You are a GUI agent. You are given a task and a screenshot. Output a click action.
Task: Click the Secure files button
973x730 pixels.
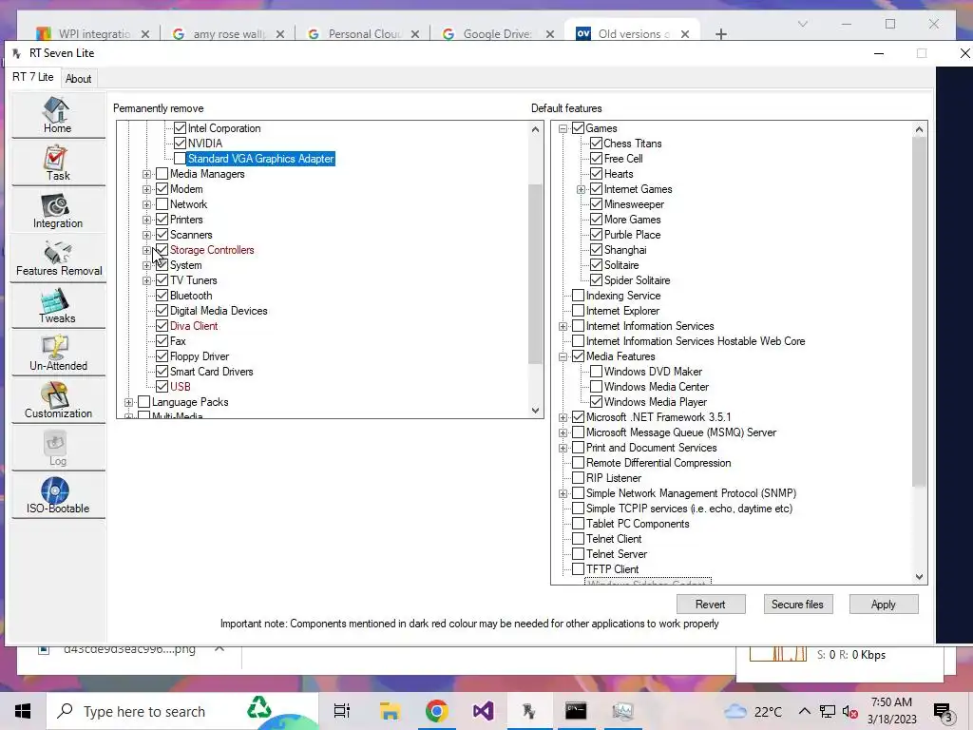(797, 604)
